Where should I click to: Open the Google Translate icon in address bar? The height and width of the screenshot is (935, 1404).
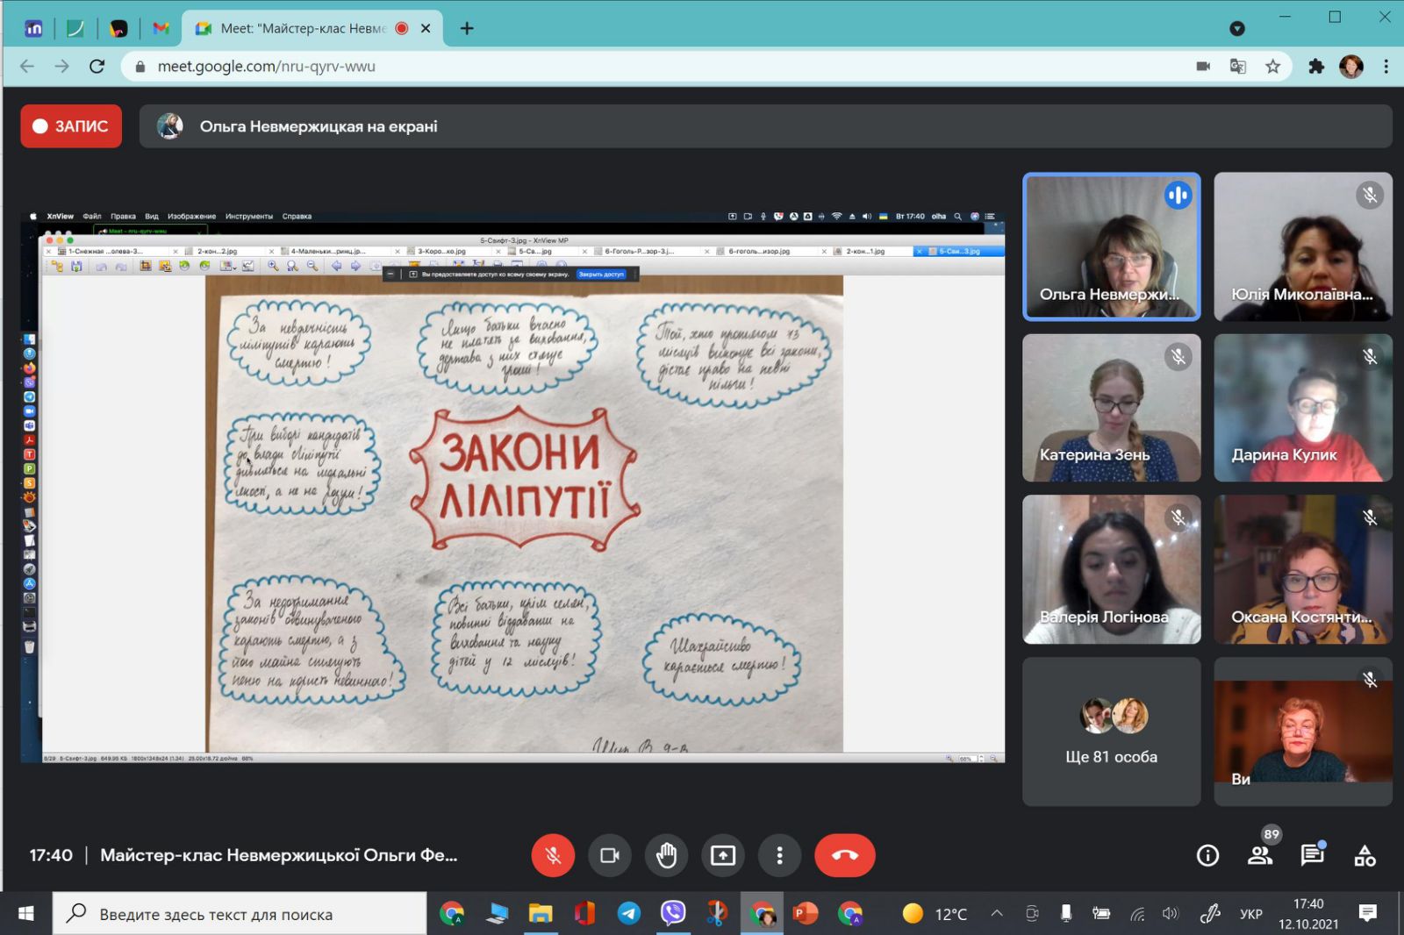point(1237,67)
